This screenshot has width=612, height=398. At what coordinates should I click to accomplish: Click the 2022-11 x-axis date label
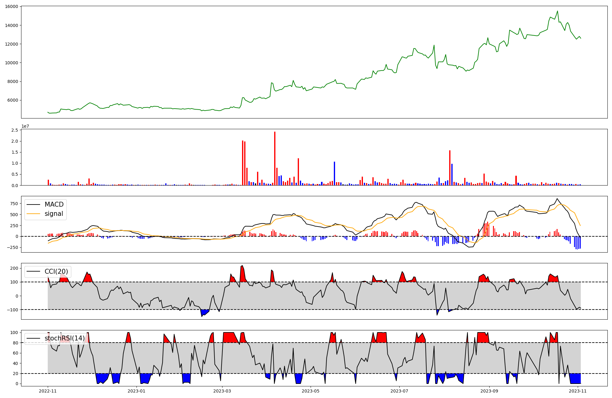click(x=48, y=391)
